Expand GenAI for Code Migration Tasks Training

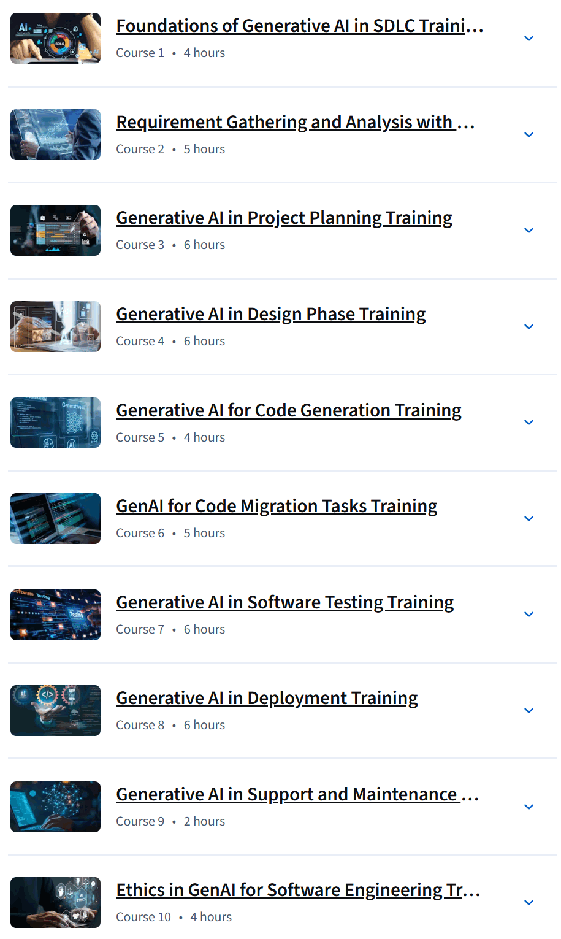click(x=529, y=519)
